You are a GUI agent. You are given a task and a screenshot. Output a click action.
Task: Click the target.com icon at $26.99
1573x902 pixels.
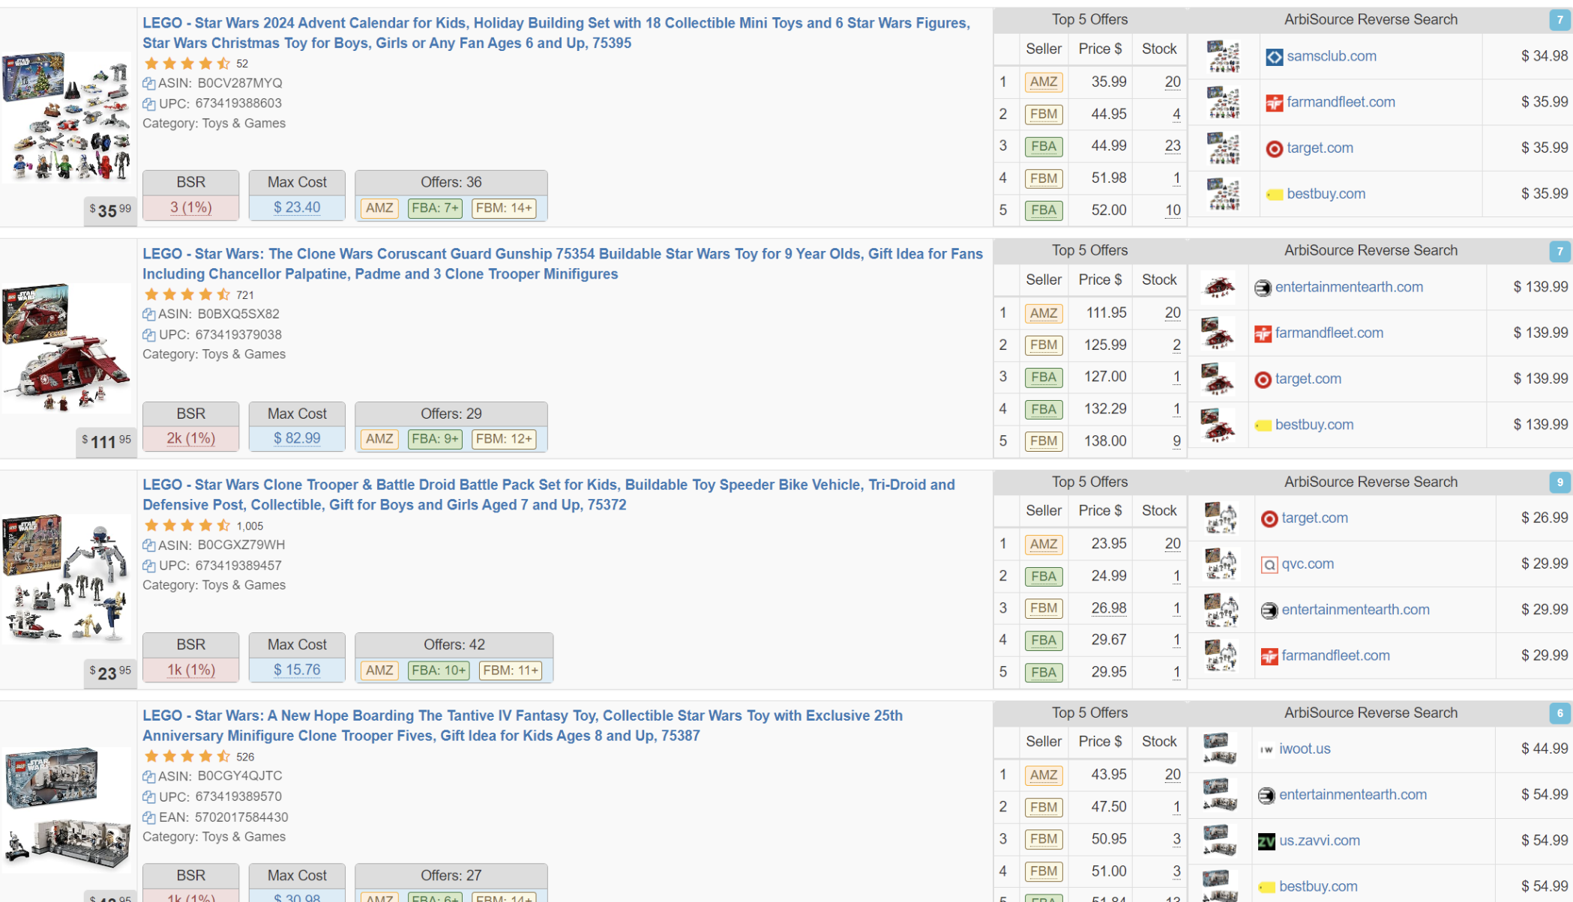pyautogui.click(x=1269, y=518)
